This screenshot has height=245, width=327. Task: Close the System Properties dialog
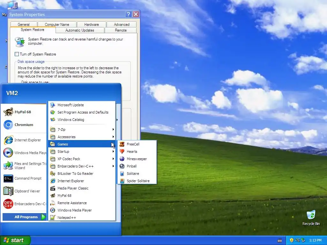(x=136, y=14)
